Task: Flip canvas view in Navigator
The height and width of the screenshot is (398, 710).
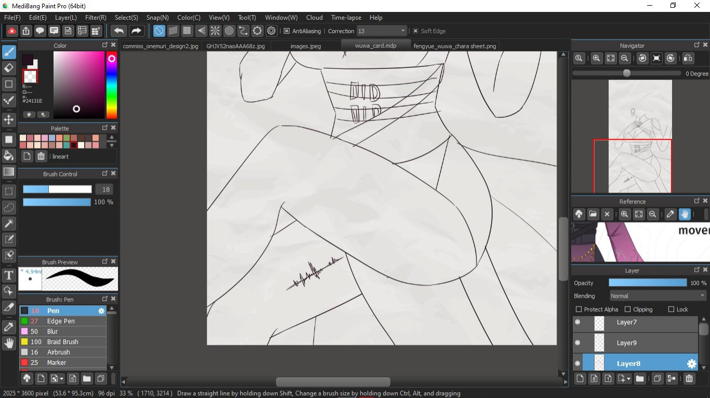Action: (688, 59)
